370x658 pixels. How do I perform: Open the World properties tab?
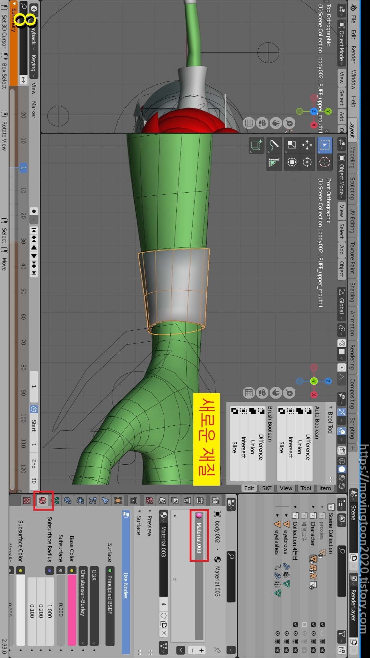(149, 501)
